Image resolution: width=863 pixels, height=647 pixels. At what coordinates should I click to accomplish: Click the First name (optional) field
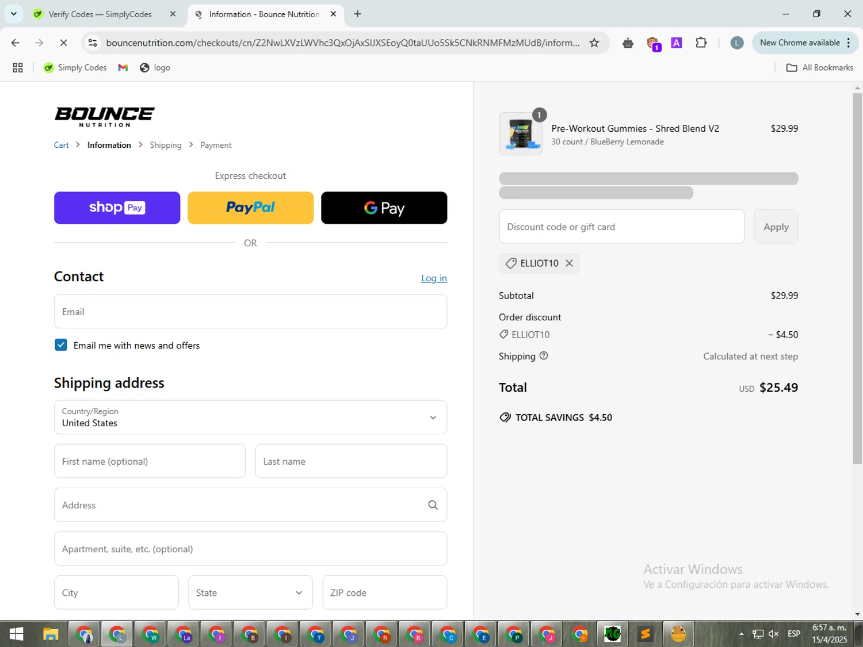(150, 461)
